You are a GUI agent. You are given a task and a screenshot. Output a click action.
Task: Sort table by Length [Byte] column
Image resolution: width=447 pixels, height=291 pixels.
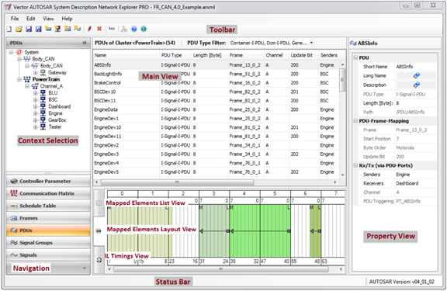pyautogui.click(x=210, y=55)
